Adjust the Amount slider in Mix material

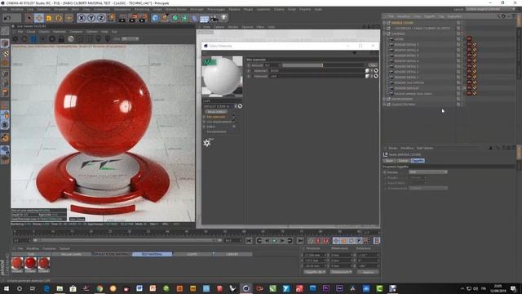point(324,65)
